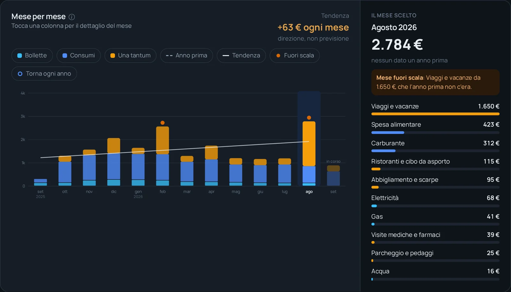Select the feb column in chart
Image resolution: width=511 pixels, height=292 pixels.
[x=163, y=156]
